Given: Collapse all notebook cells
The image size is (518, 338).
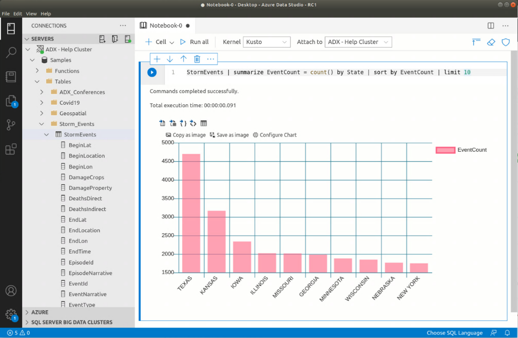Looking at the screenshot, I should pyautogui.click(x=476, y=43).
